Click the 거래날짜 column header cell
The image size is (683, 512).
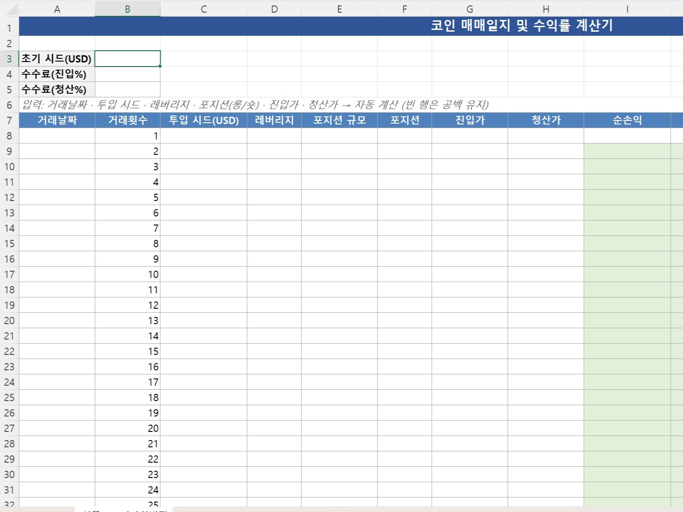point(57,120)
